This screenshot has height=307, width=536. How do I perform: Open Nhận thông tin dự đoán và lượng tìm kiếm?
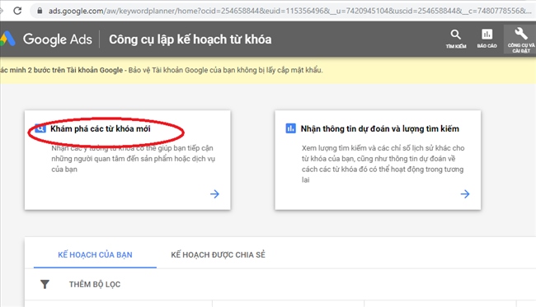click(380, 128)
